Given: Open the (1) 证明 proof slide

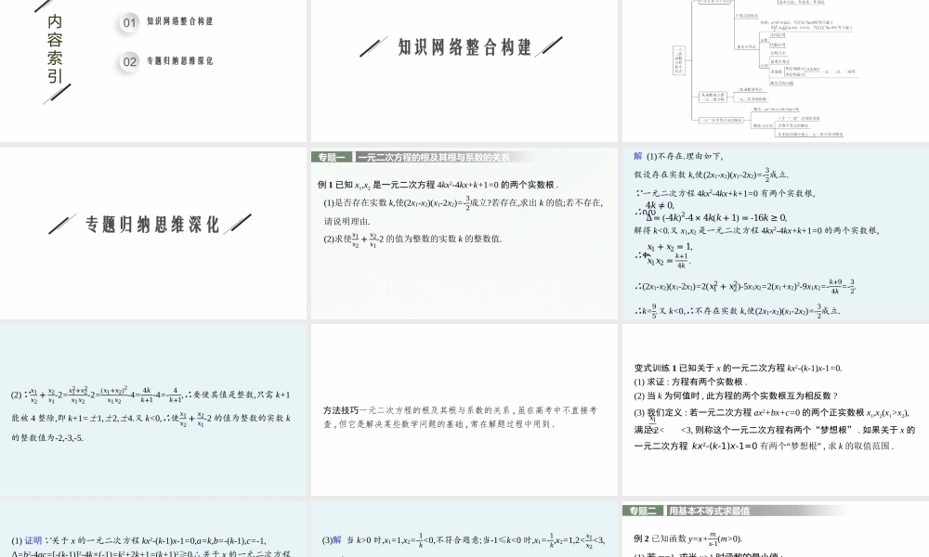Looking at the screenshot, I should [x=153, y=528].
